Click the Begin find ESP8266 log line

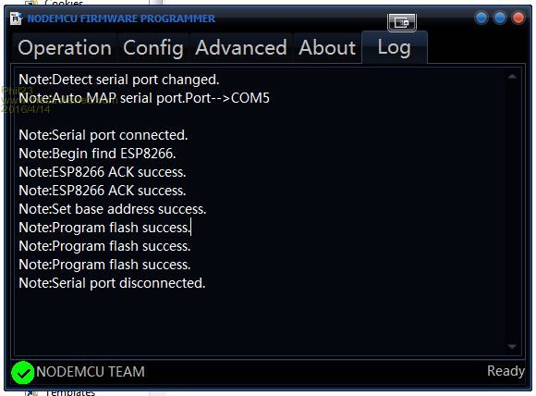pos(97,154)
